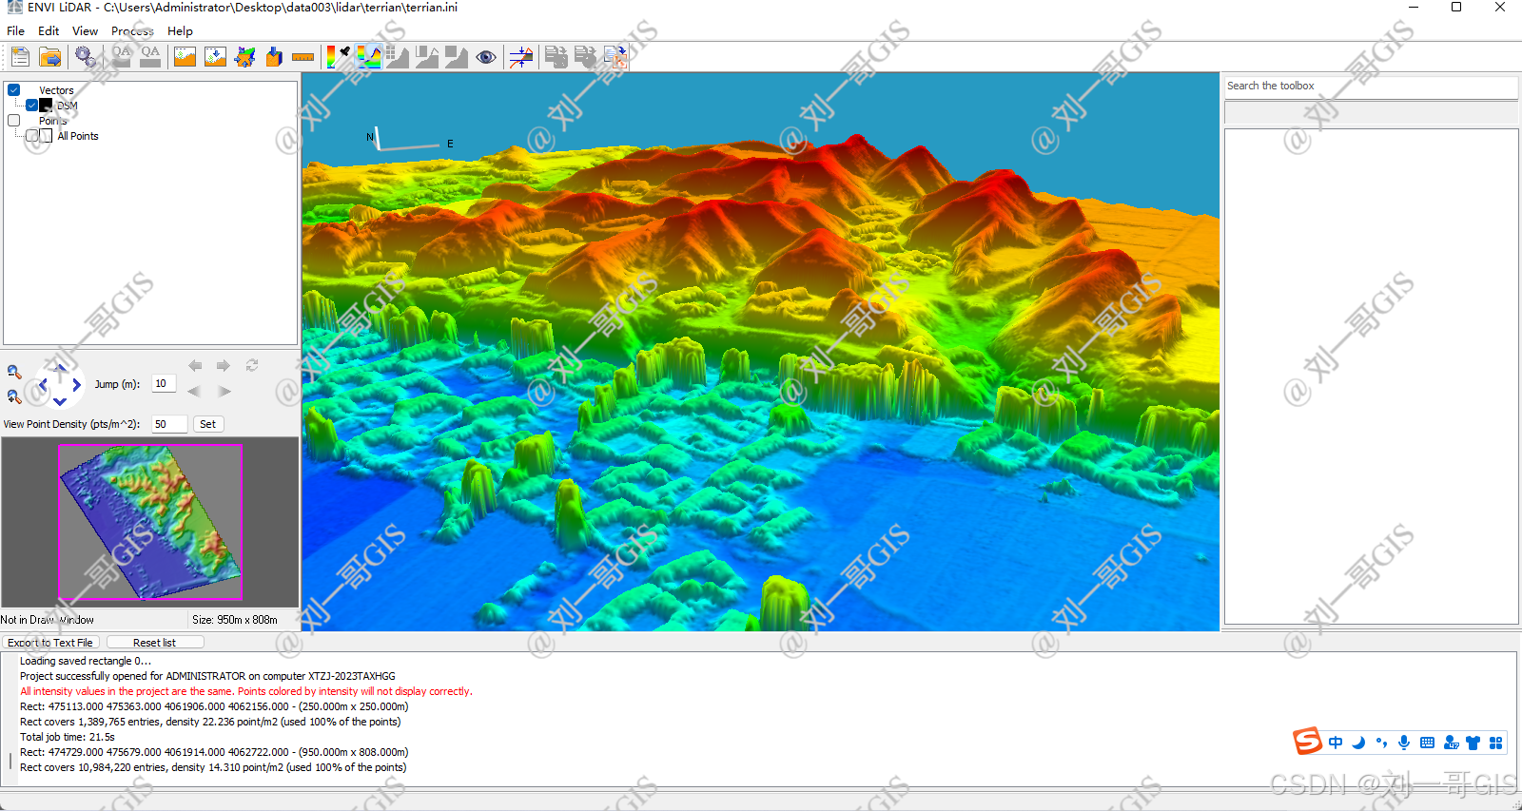The image size is (1522, 811).
Task: Click the Set density button
Action: pyautogui.click(x=208, y=424)
